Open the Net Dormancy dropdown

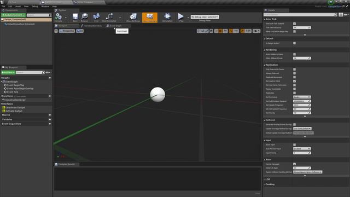[302, 97]
